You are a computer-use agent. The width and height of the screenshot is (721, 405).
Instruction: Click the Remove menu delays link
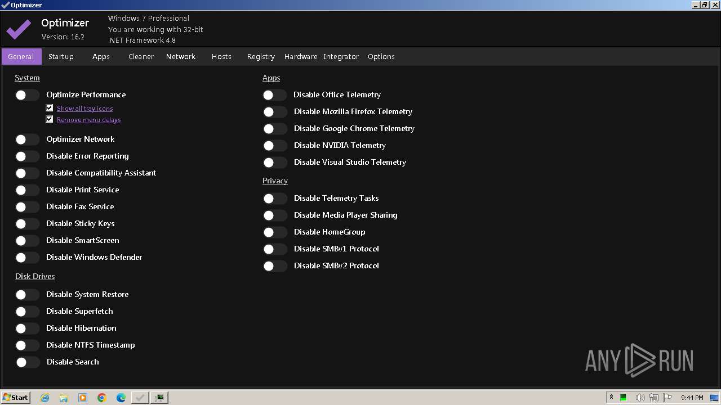pyautogui.click(x=88, y=120)
